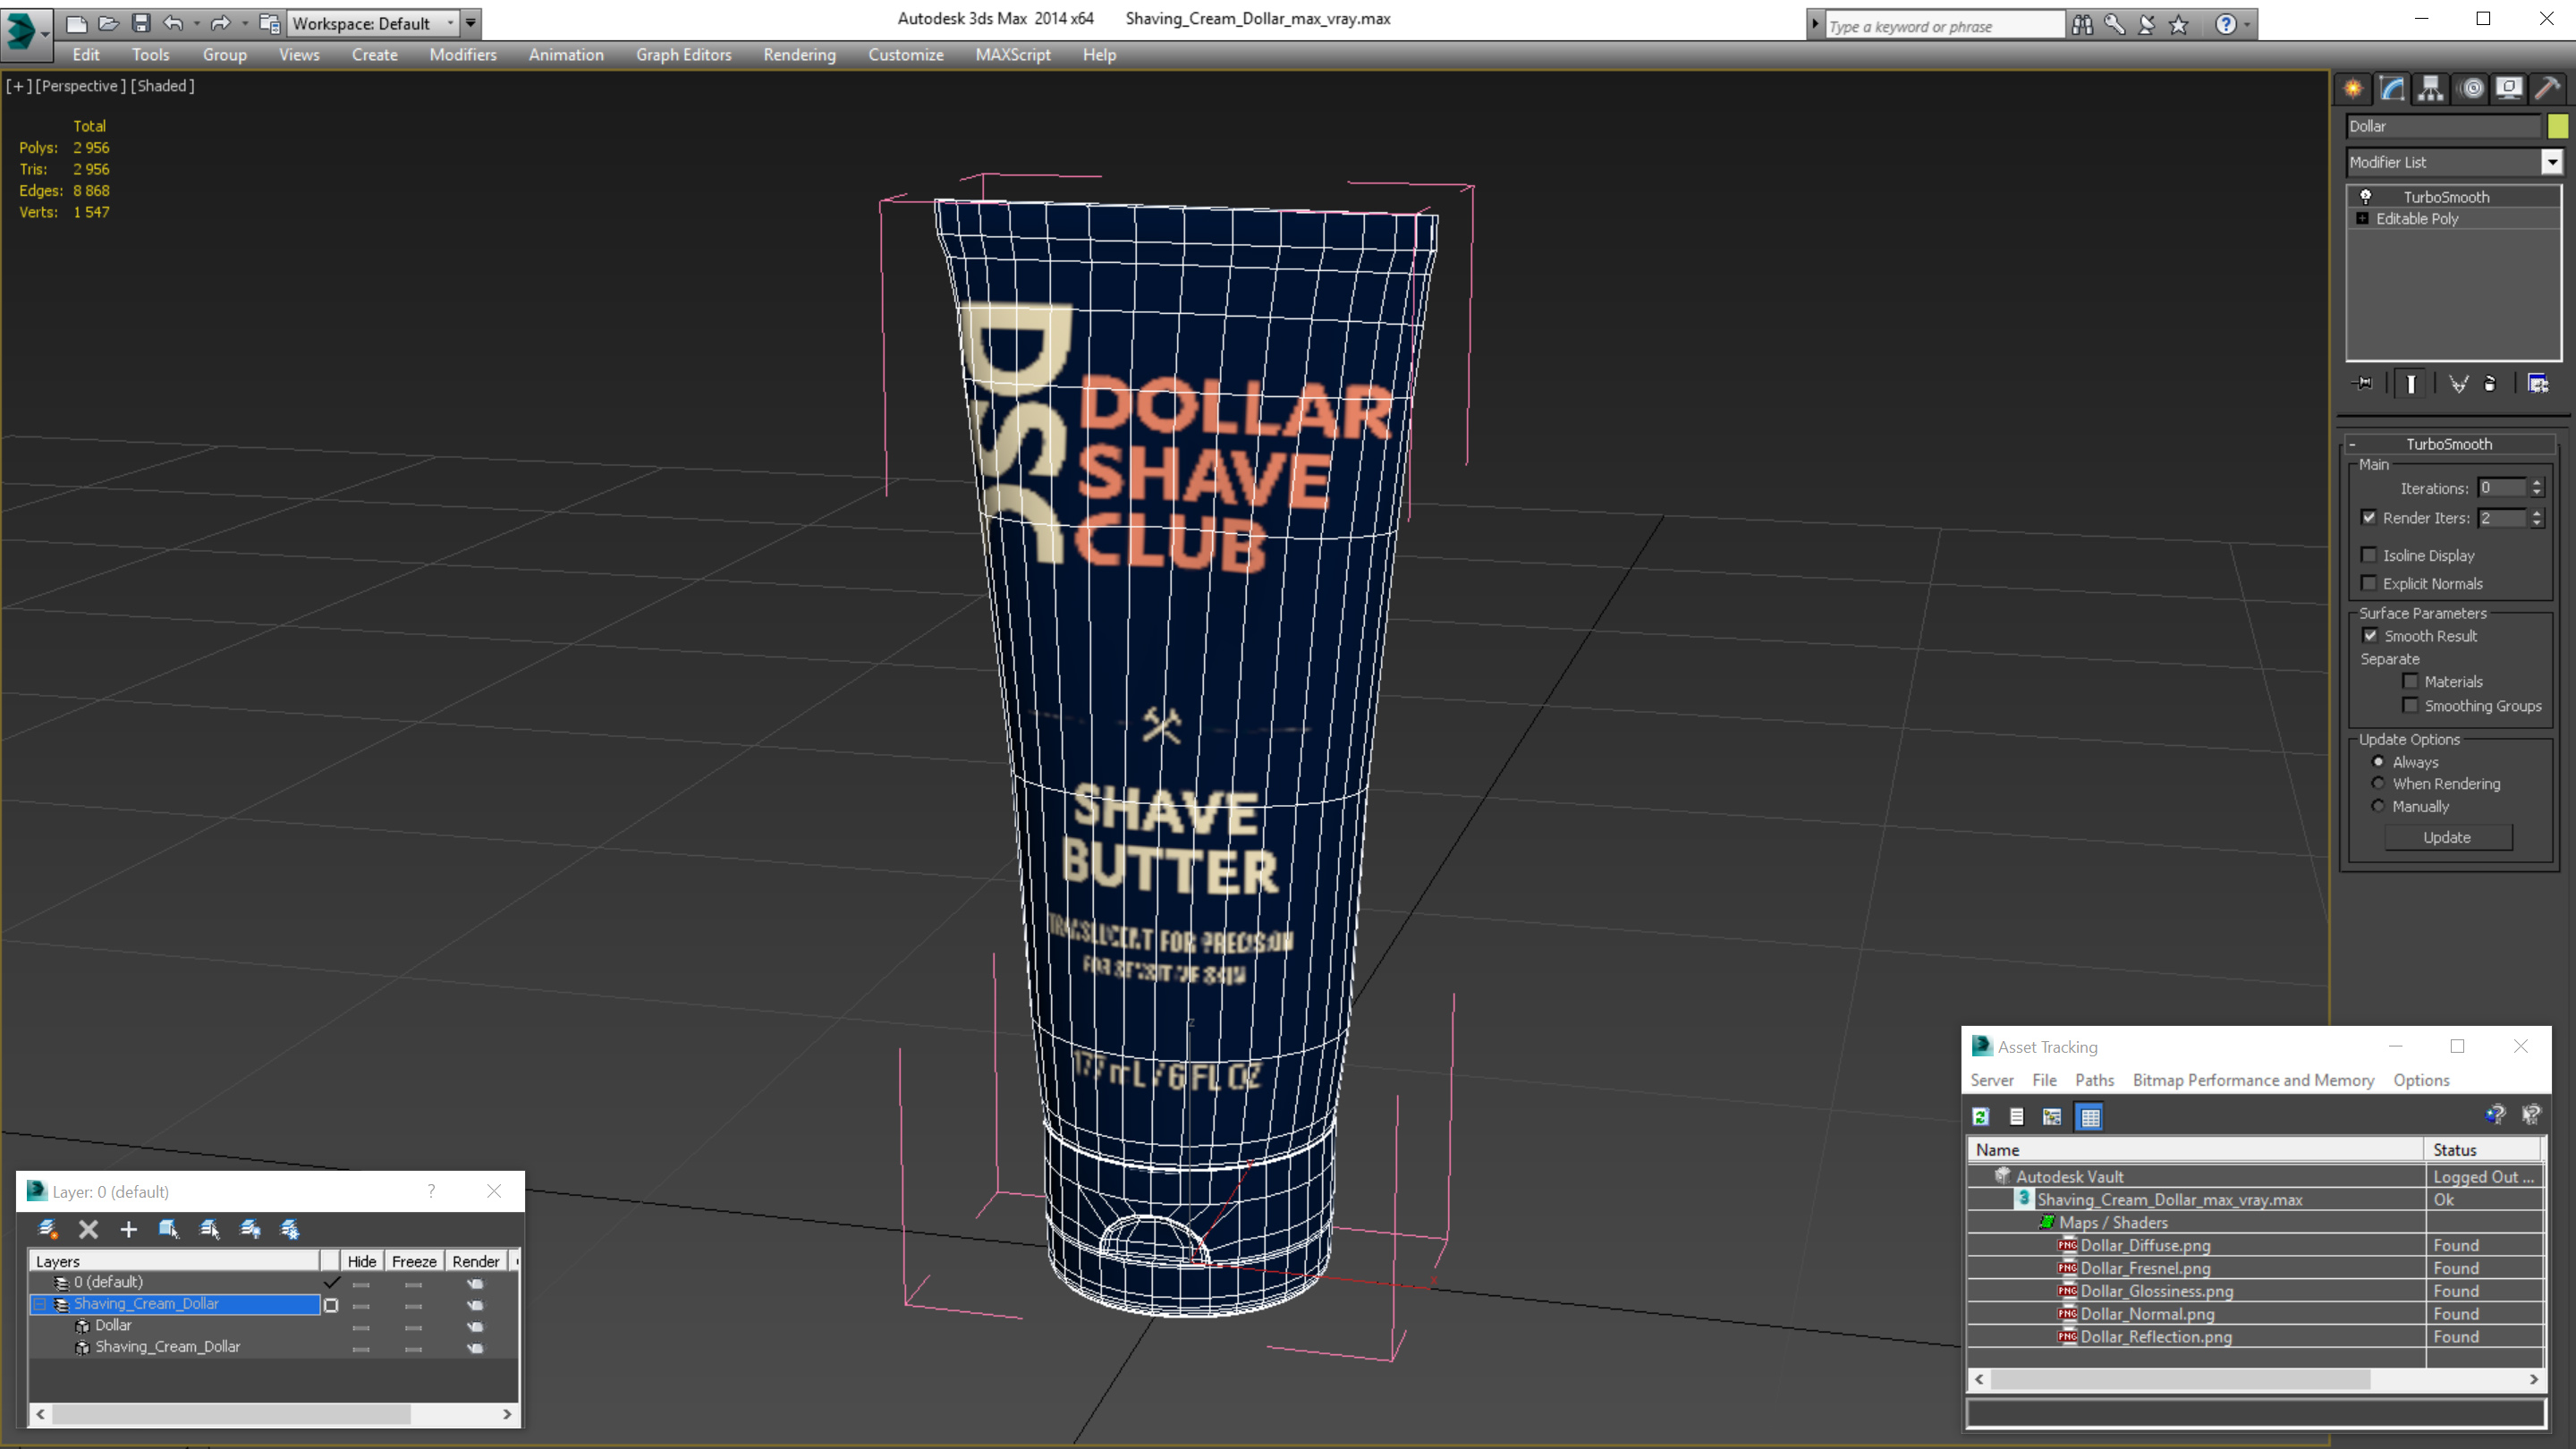Screen dimensions: 2576x1449
Task: Open the Modifiers menu
Action: (463, 55)
